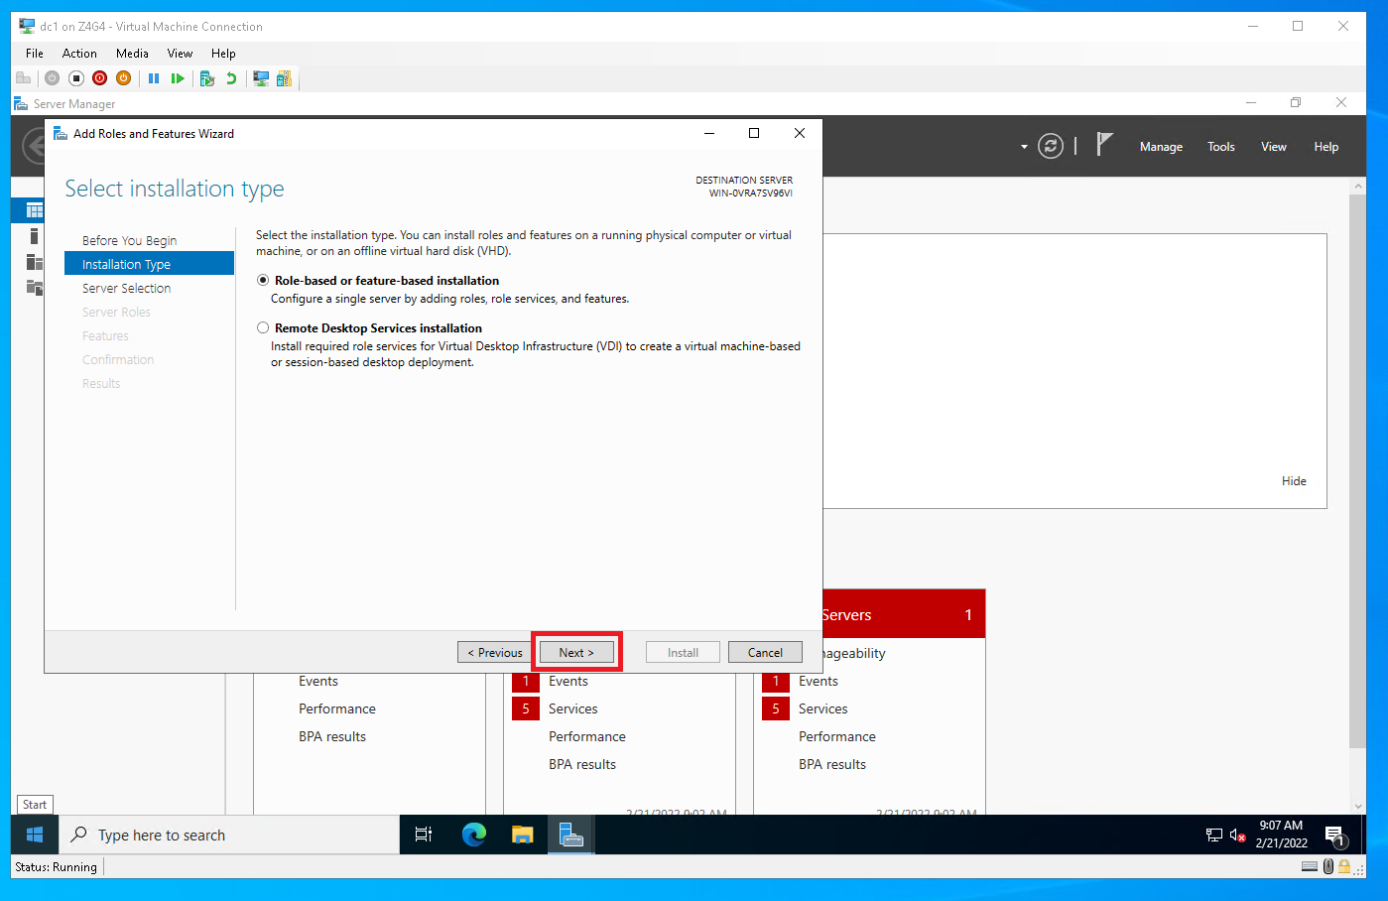The height and width of the screenshot is (901, 1388).
Task: Click the last VM toolbar icon beside Enhanced Session
Action: 285,78
